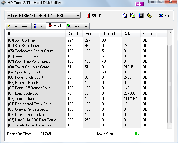Viewport: 178px width, 143px height.
Task: Select the (09) Power On Hours Count row
Action: pos(87,67)
